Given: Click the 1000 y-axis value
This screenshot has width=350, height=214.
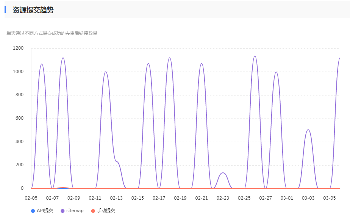Looking at the screenshot, I should [x=18, y=72].
